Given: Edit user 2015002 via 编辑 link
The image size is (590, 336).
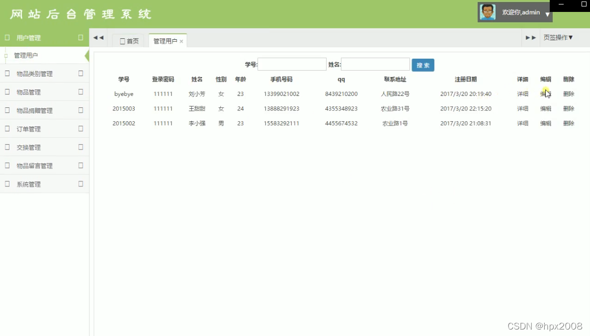Looking at the screenshot, I should [x=546, y=123].
